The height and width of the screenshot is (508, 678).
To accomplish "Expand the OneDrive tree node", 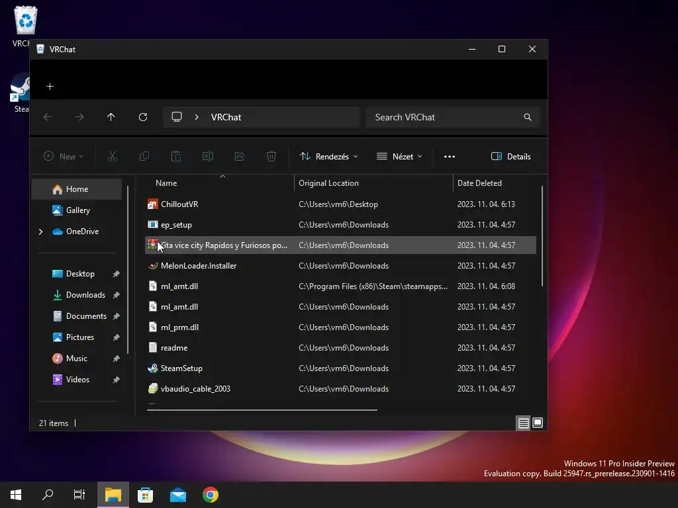I will pyautogui.click(x=40, y=232).
